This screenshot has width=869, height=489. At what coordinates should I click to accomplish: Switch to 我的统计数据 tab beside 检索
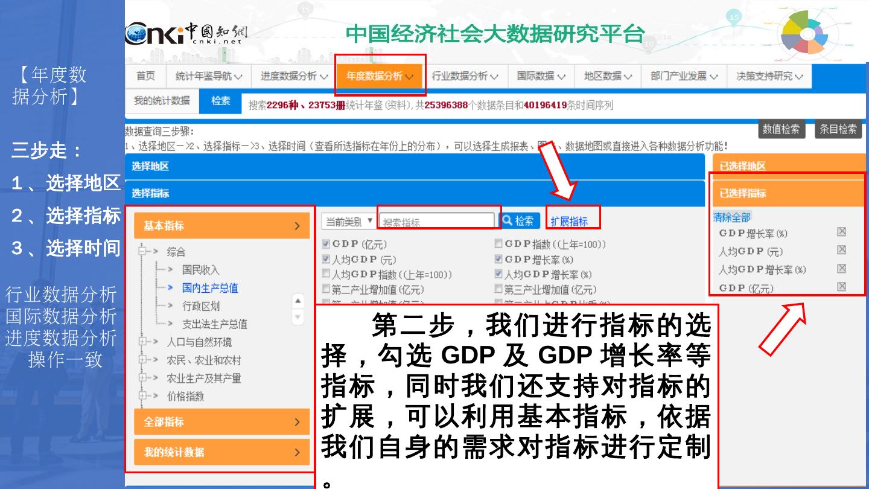click(x=162, y=101)
